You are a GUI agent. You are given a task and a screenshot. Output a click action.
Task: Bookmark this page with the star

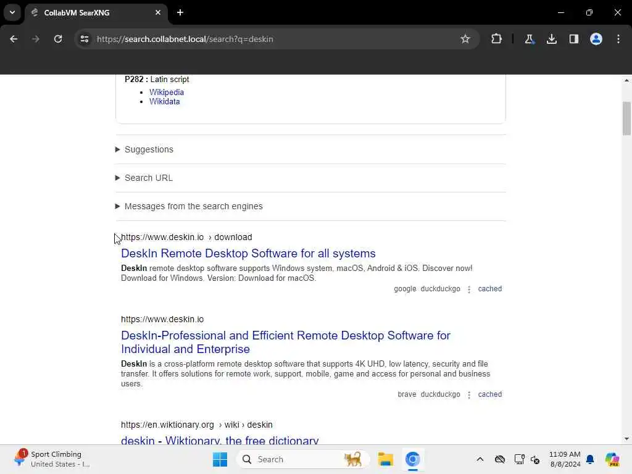pos(465,39)
